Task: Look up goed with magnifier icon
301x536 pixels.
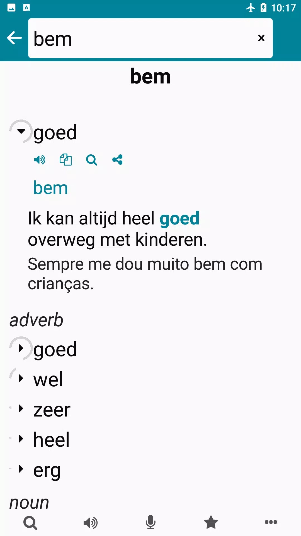Action: coord(91,160)
